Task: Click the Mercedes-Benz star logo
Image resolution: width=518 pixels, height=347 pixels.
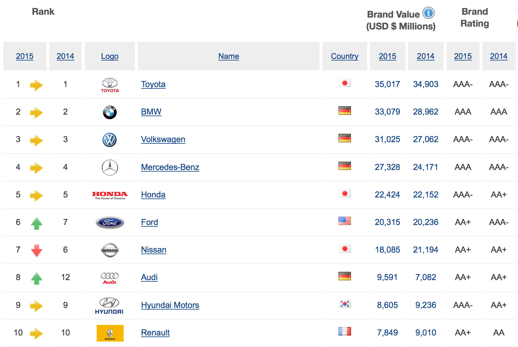Action: (110, 167)
